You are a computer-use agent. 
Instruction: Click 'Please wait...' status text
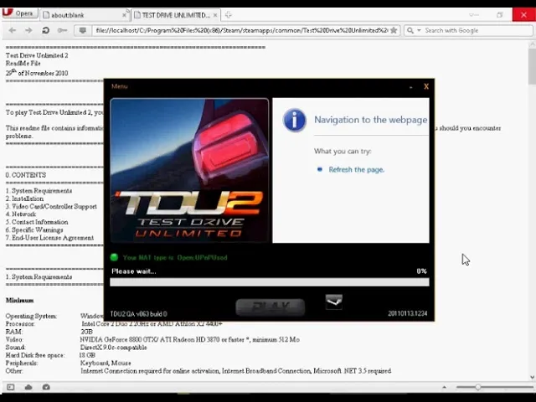pos(134,271)
